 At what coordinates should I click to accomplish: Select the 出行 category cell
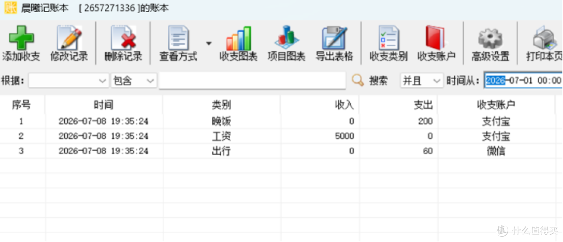click(222, 151)
